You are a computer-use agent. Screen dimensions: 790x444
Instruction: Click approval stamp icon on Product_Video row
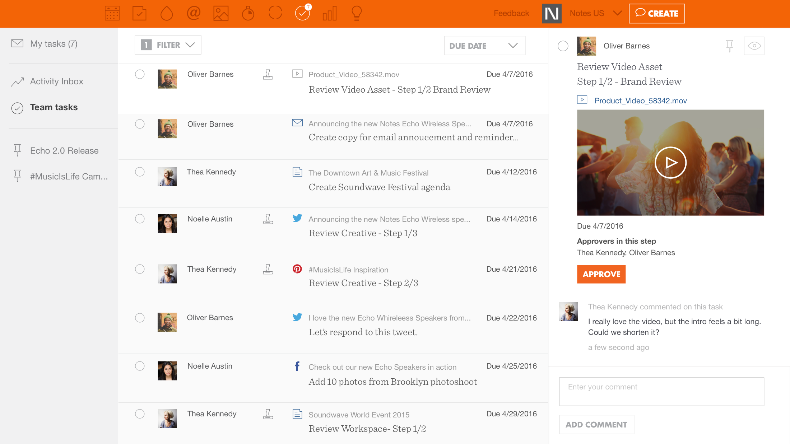[268, 74]
